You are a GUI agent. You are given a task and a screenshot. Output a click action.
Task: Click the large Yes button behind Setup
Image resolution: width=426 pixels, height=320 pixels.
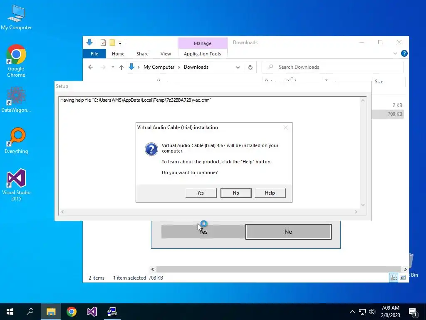[203, 232]
